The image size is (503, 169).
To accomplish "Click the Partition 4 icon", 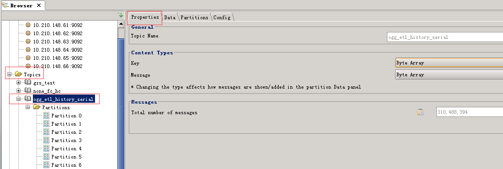I will coord(46,148).
